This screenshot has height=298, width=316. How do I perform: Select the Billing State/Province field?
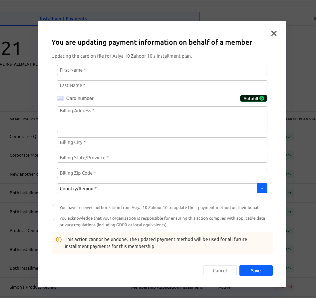coord(162,158)
